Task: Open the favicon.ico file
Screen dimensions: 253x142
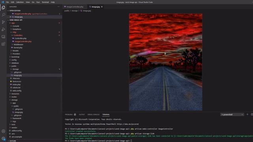Action: (17, 82)
